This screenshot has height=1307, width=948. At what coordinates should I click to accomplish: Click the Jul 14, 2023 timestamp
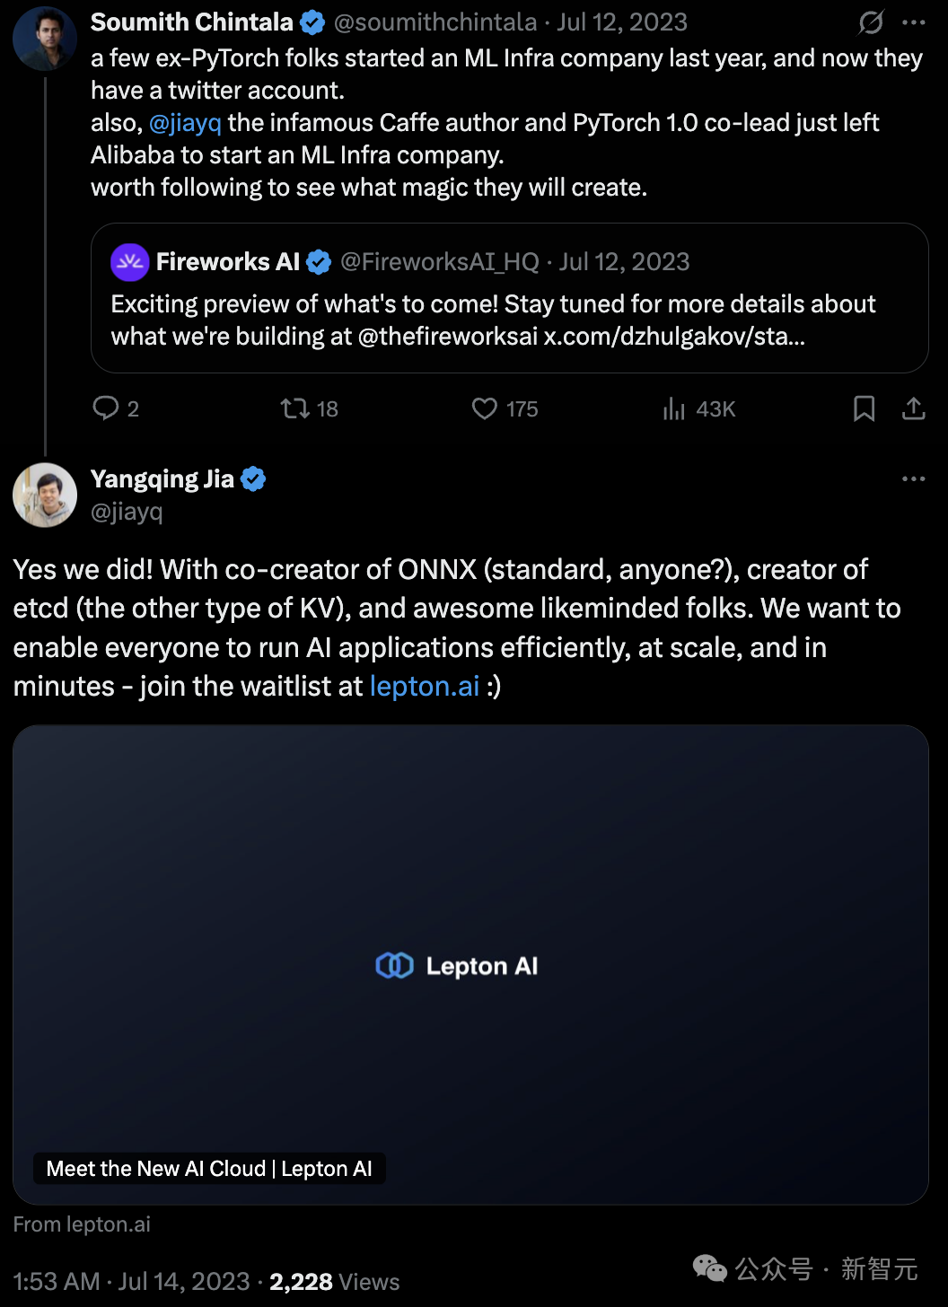(184, 1282)
